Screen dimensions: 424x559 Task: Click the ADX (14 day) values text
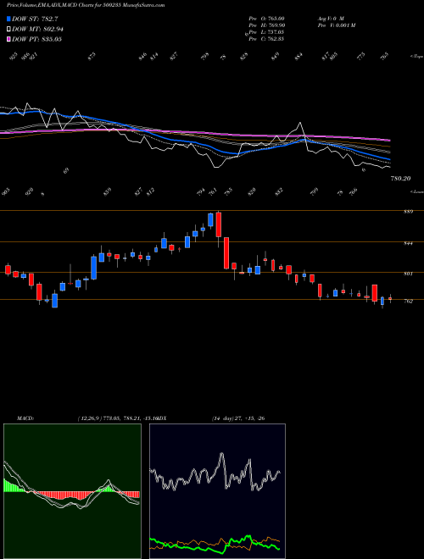tap(238, 418)
